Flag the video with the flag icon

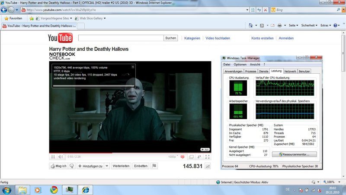pyautogui.click(x=154, y=166)
